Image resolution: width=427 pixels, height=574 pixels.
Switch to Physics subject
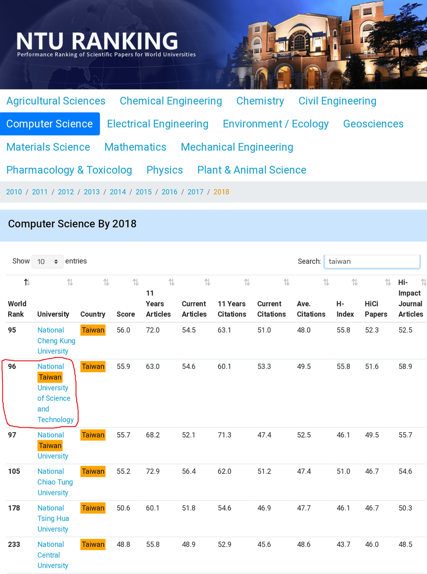[x=164, y=170]
